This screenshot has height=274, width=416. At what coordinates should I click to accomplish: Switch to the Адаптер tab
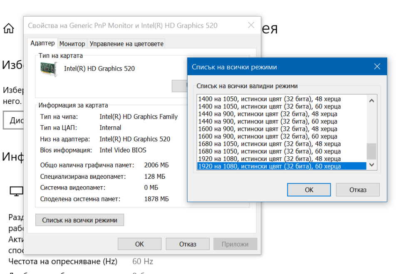pos(42,43)
